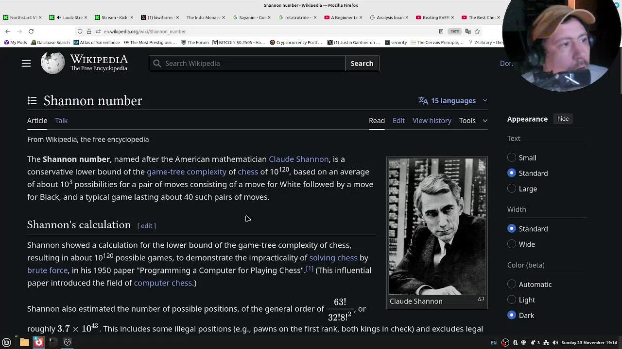The width and height of the screenshot is (622, 349).
Task: Click the table of contents icon
Action: point(32,101)
